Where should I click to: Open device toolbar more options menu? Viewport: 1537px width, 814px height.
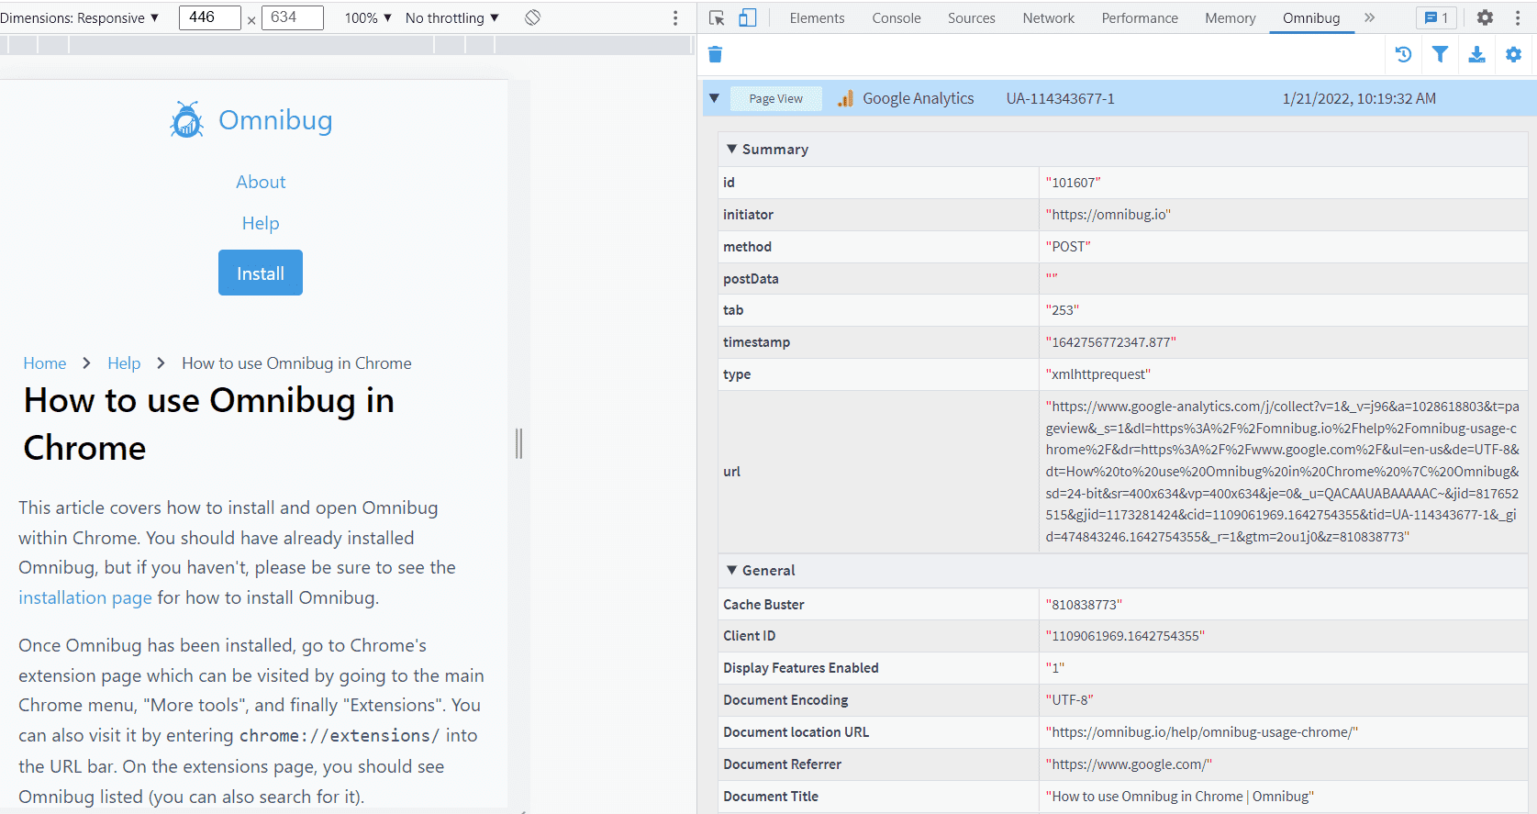(x=675, y=17)
